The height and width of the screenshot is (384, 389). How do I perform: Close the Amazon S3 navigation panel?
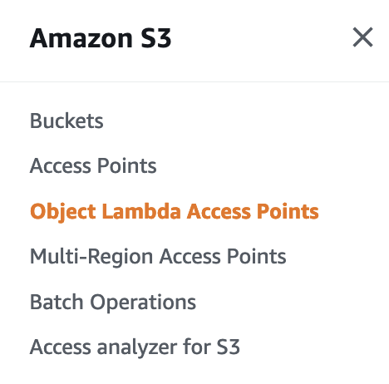[362, 37]
